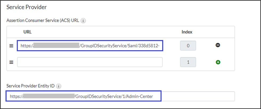Click the Service Provider Entity ID info icon
Image resolution: width=261 pixels, height=109 pixels.
tap(59, 86)
